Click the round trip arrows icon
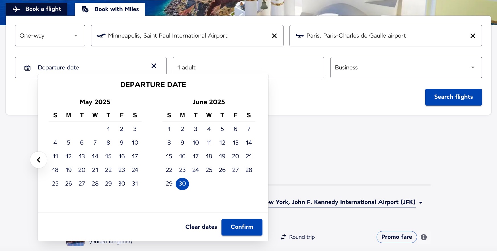 (283, 237)
